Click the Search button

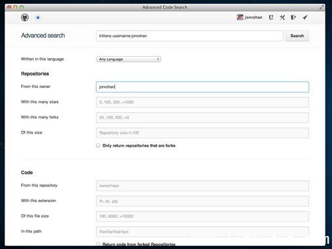point(297,36)
